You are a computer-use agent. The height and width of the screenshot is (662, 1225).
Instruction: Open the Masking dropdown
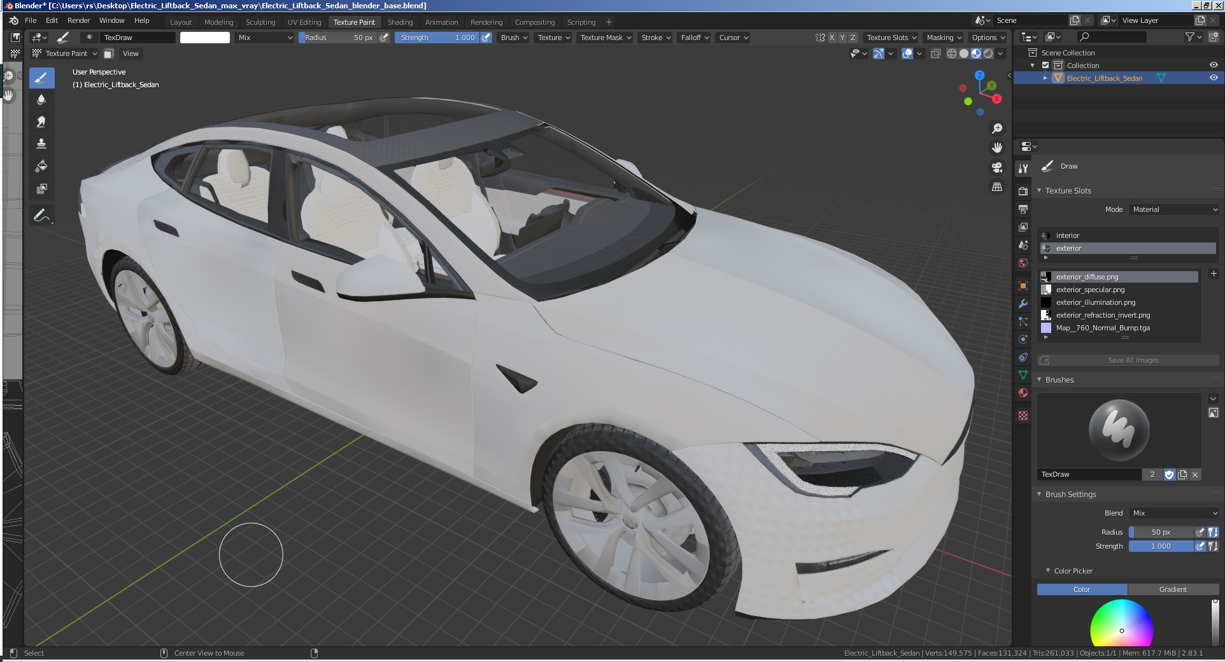[944, 38]
